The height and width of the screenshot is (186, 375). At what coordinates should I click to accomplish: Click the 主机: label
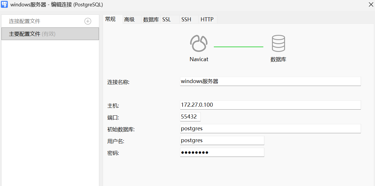[x=113, y=106]
